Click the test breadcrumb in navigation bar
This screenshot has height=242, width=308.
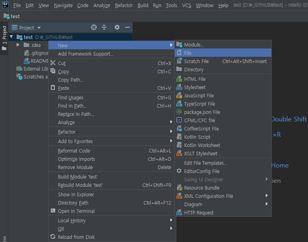pos(11,16)
